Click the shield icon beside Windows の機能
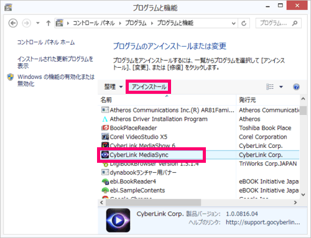 click(x=11, y=77)
